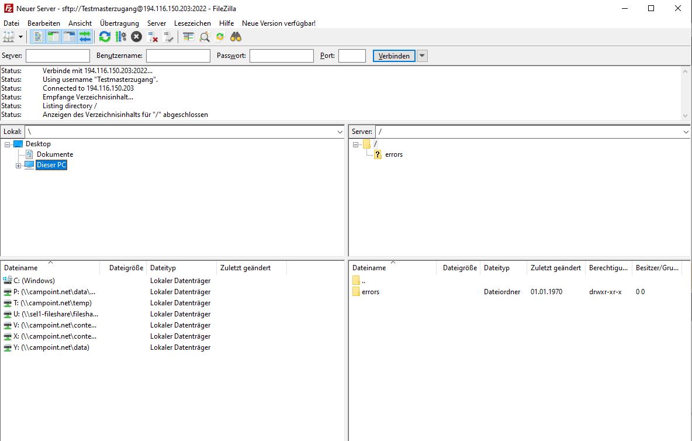This screenshot has height=441, width=692.
Task: Click the Verbinden button
Action: (x=394, y=56)
